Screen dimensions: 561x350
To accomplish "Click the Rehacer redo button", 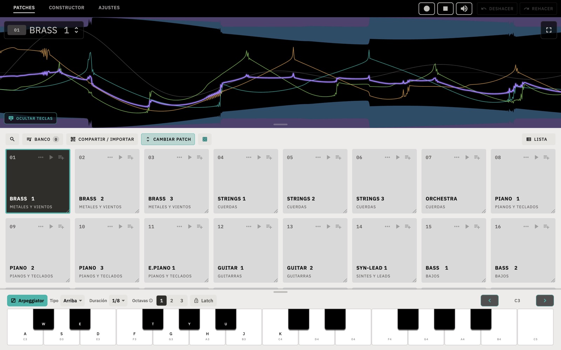I will 538,9.
